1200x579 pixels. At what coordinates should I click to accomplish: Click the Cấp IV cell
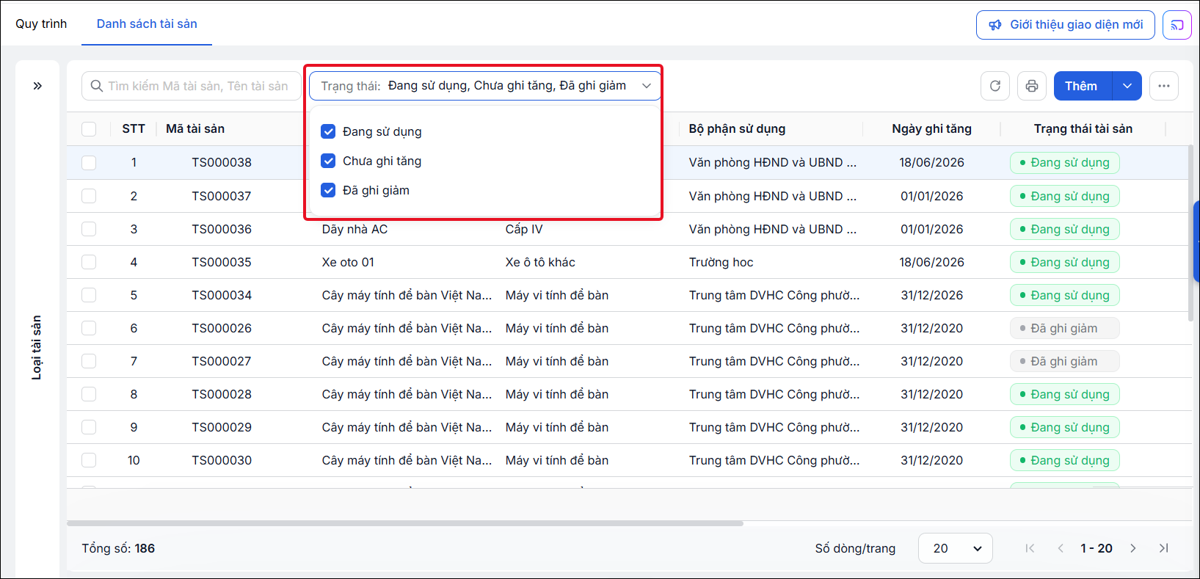tap(524, 229)
